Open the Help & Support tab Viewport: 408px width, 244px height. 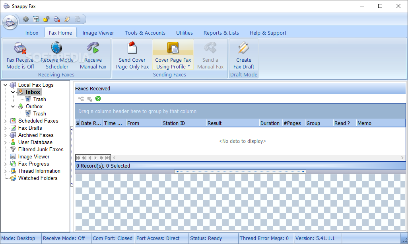[x=268, y=33]
